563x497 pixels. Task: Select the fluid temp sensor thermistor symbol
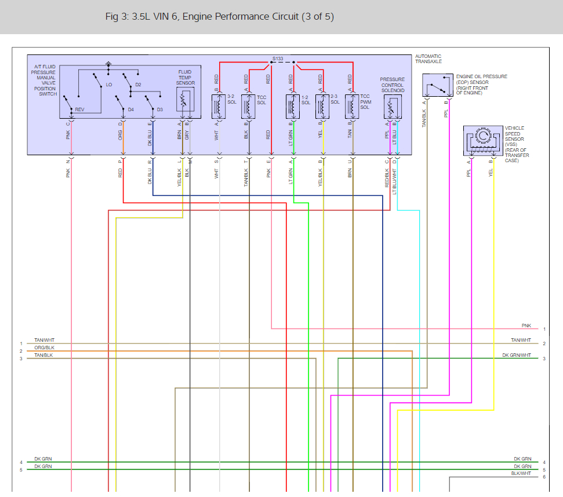pos(186,99)
